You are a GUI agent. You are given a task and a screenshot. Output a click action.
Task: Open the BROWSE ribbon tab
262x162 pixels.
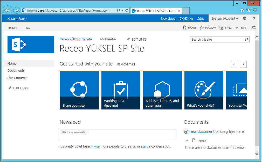pos(13,28)
